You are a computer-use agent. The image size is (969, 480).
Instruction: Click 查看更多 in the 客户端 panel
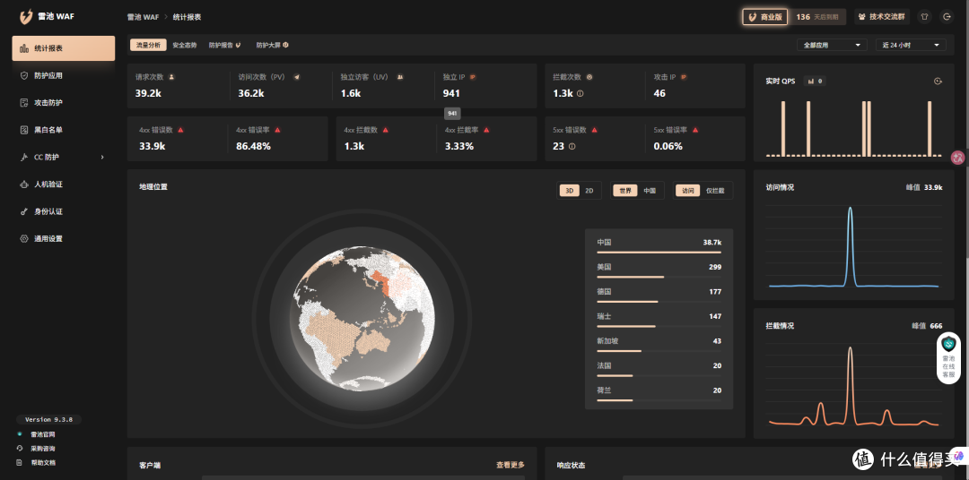click(x=510, y=465)
